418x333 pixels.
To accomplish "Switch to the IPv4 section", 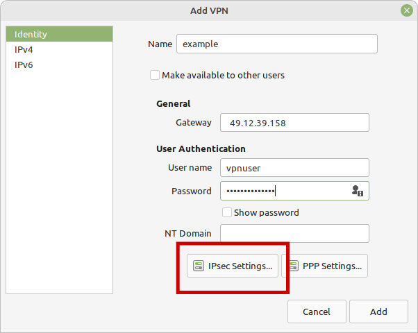I will pos(59,49).
